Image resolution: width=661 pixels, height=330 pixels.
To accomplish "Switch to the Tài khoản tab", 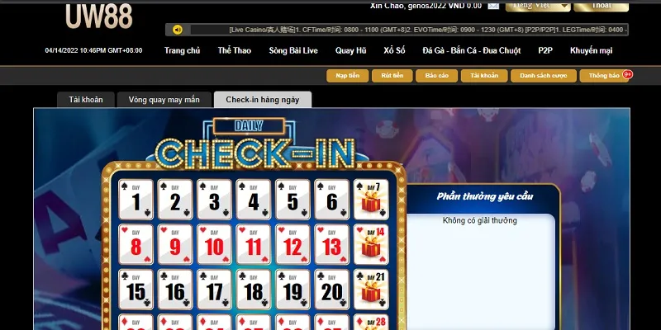I will 86,100.
